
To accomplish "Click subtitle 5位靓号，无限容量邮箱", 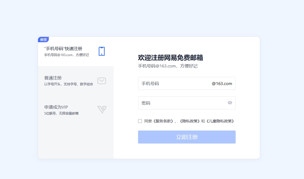I will point(61,113).
